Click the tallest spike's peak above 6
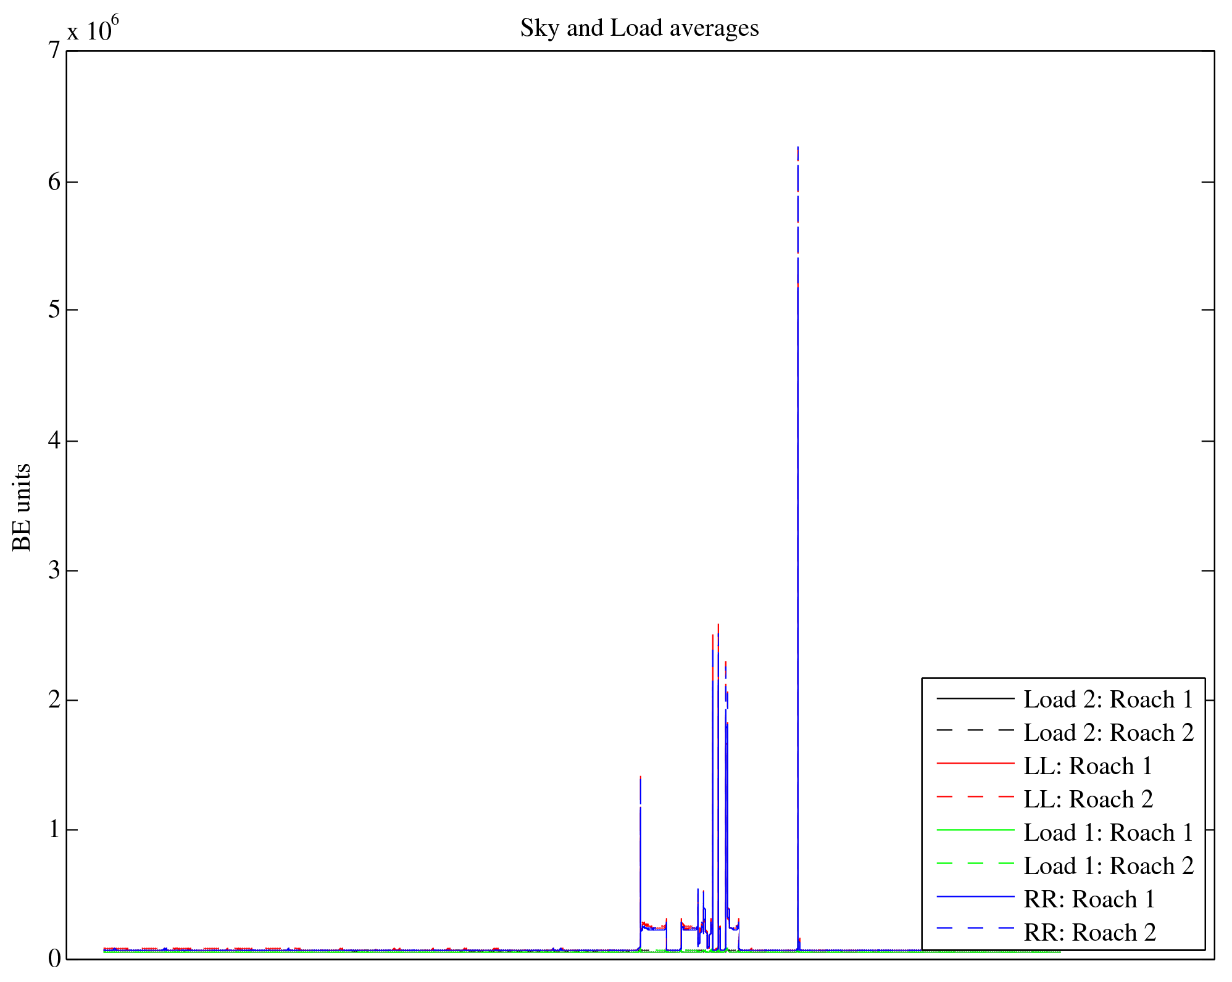 point(797,148)
